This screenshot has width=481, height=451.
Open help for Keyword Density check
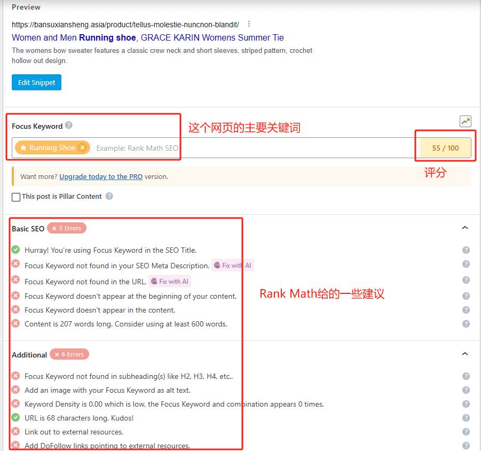[x=466, y=404]
